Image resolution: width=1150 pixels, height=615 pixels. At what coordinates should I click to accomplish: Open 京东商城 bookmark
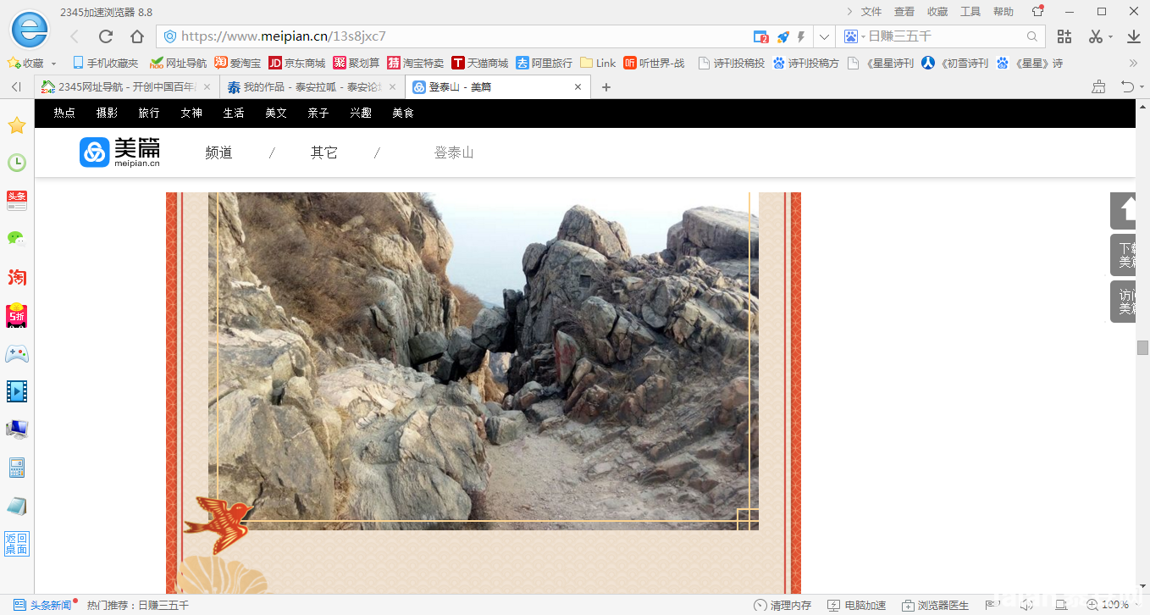click(297, 63)
